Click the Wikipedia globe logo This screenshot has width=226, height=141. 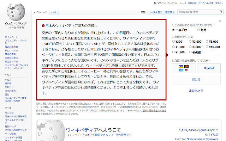tap(16, 12)
